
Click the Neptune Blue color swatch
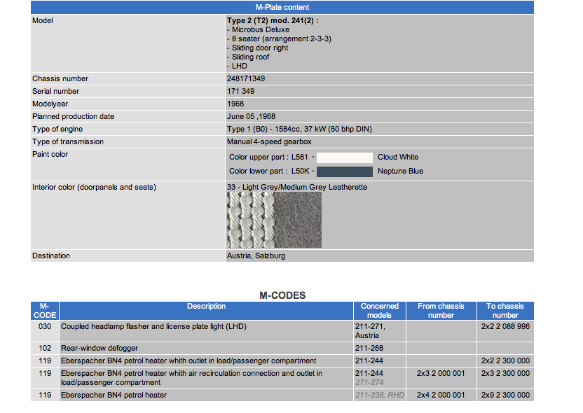coord(344,171)
